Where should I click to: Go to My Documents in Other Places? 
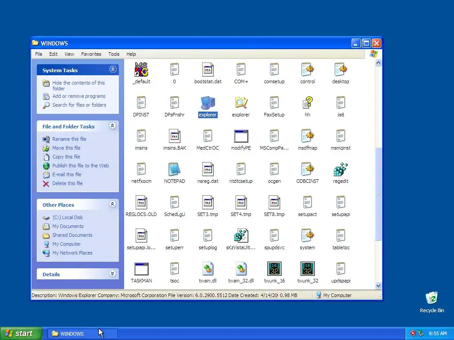[68, 226]
